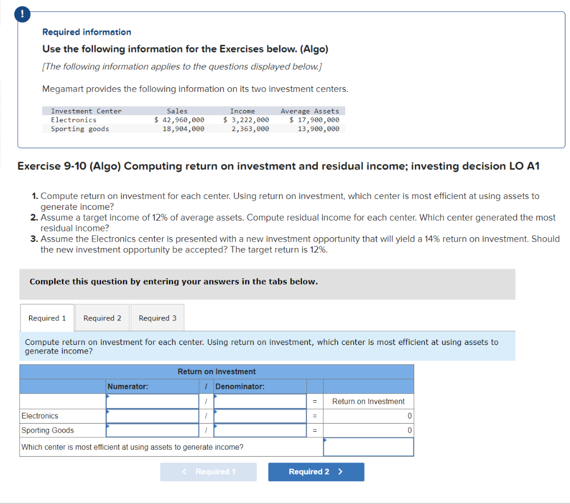Click the Investment Center column header
This screenshot has height=504, width=570.
click(x=86, y=111)
